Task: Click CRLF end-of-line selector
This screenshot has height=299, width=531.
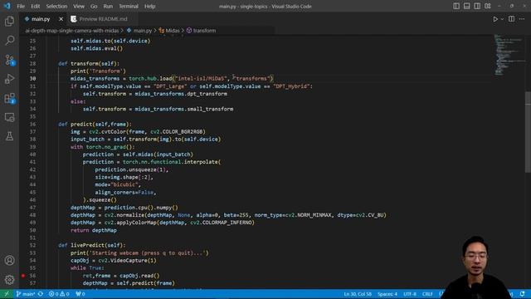Action: [427, 294]
